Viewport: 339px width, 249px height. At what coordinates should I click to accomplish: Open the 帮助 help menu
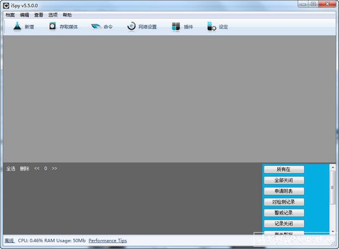(x=67, y=15)
